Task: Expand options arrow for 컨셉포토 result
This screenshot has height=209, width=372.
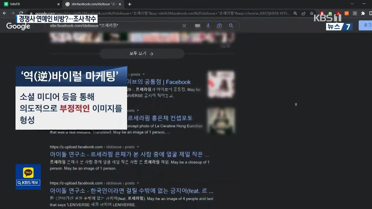Action: tap(138, 111)
